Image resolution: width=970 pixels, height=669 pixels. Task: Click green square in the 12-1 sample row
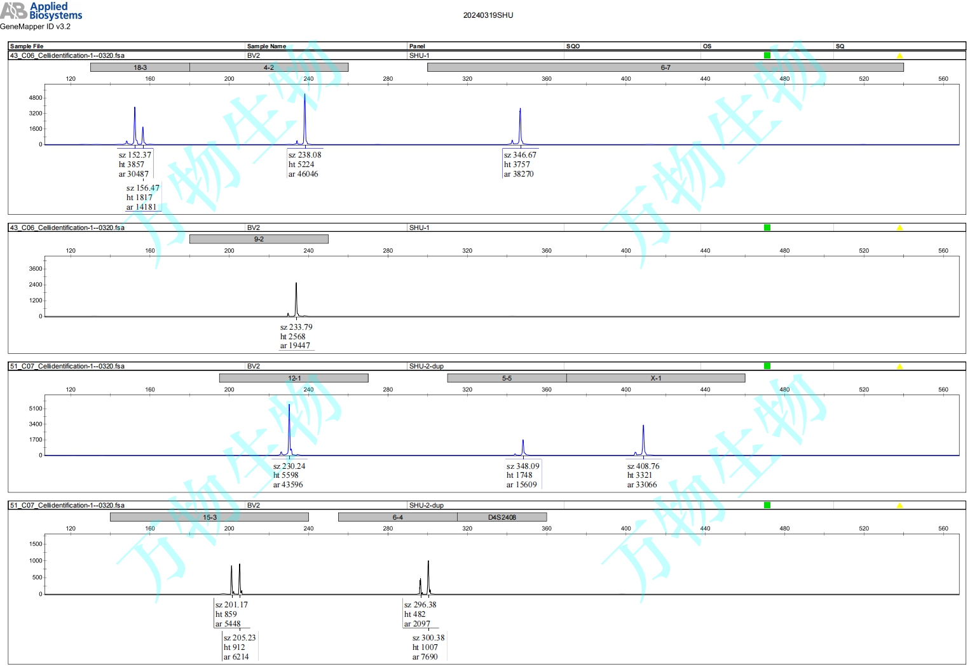pyautogui.click(x=767, y=366)
